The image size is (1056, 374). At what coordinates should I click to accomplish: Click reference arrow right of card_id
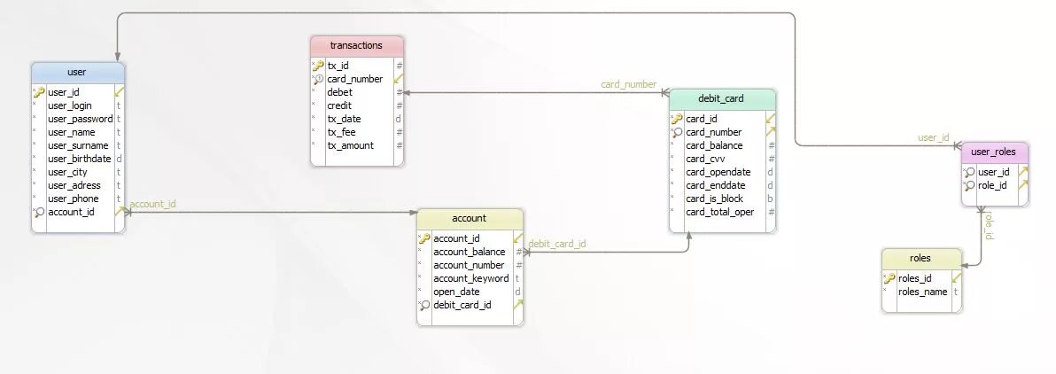(771, 119)
